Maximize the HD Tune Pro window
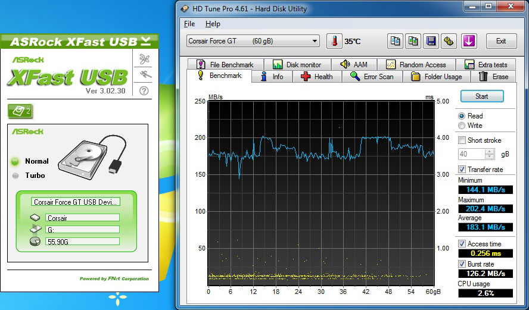Viewport: 529px width, 310px height. [x=488, y=6]
